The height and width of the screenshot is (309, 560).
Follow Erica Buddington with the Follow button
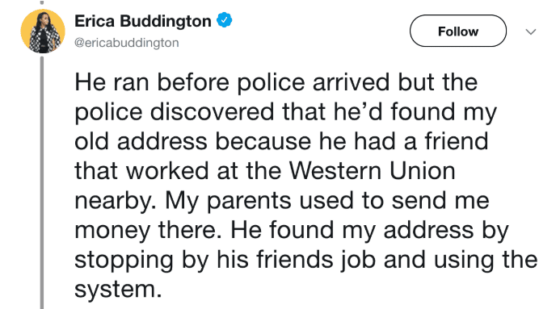[x=458, y=31]
